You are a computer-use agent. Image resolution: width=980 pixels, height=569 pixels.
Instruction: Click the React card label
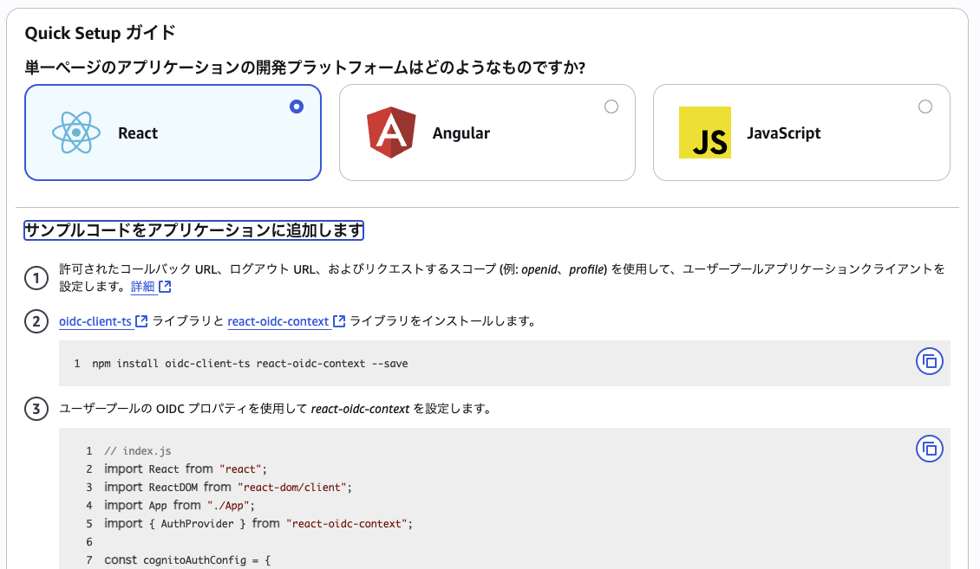coord(138,133)
